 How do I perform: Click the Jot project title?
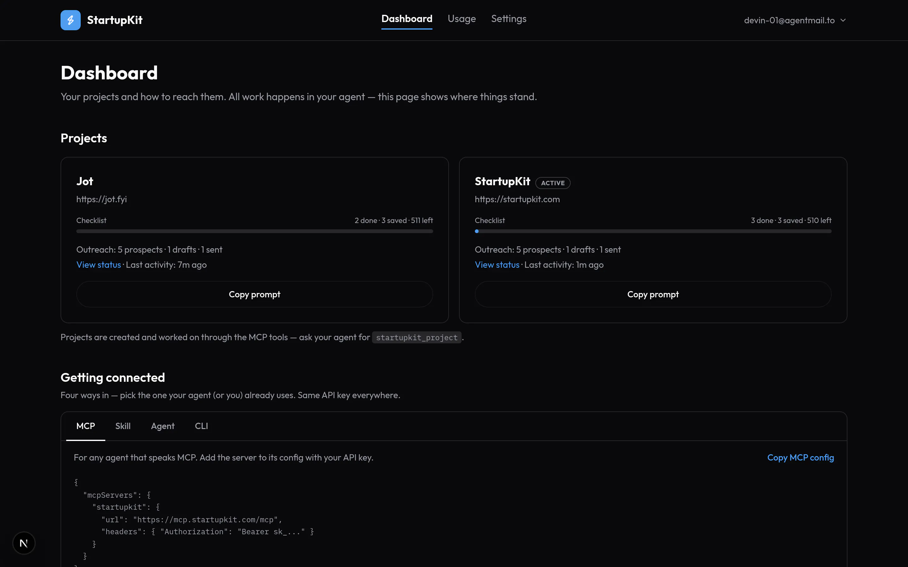[x=84, y=181]
